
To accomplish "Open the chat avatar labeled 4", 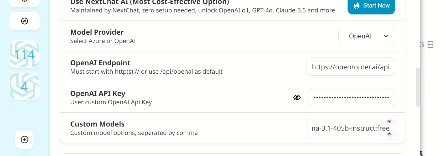I will [x=25, y=86].
